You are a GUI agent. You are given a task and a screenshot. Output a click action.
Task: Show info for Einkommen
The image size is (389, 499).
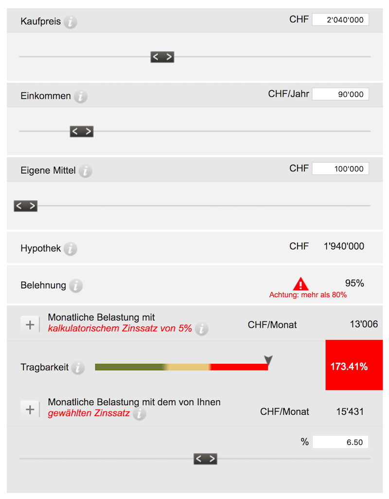pyautogui.click(x=80, y=96)
